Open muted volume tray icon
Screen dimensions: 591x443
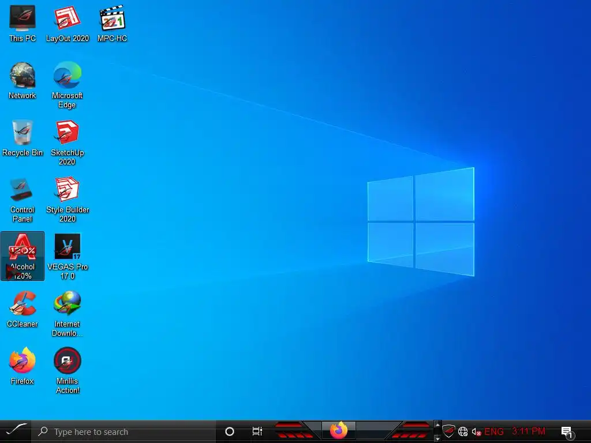point(476,431)
